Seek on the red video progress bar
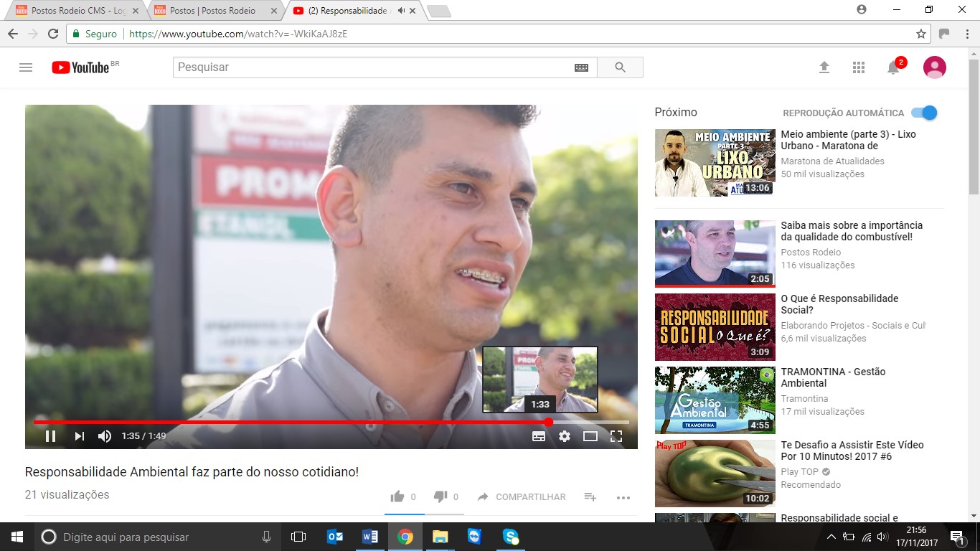 [x=331, y=423]
